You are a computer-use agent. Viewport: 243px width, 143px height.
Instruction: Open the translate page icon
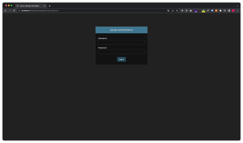pyautogui.click(x=168, y=10)
